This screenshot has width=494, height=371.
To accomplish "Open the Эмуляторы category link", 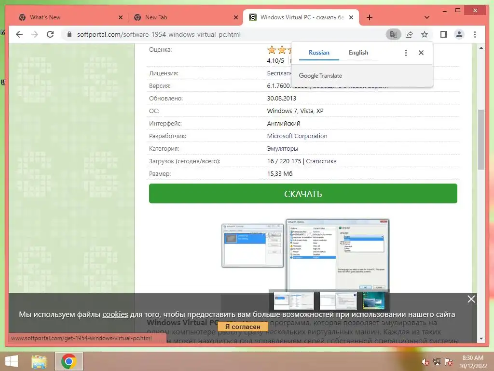I will [282, 149].
